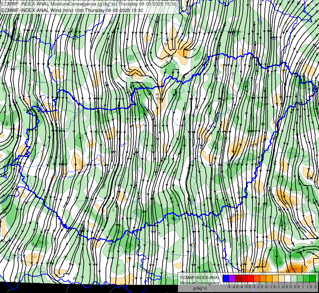Select the red swatch from -4 to -3.5
Viewport: 319px width, 293px height.
(244, 279)
